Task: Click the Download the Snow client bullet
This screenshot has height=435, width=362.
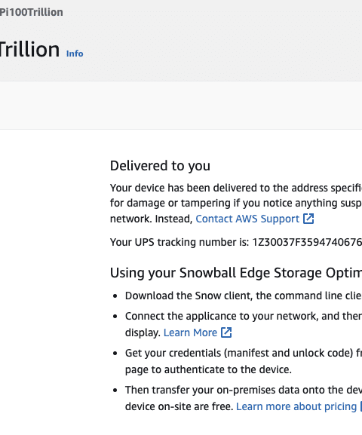Action: coord(244,296)
